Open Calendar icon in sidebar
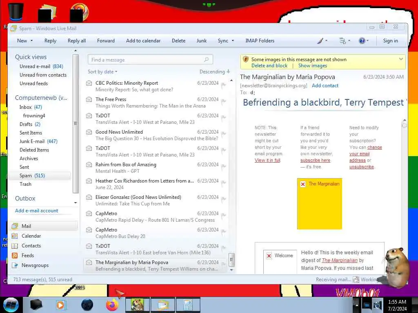The image size is (418, 313). (x=15, y=236)
